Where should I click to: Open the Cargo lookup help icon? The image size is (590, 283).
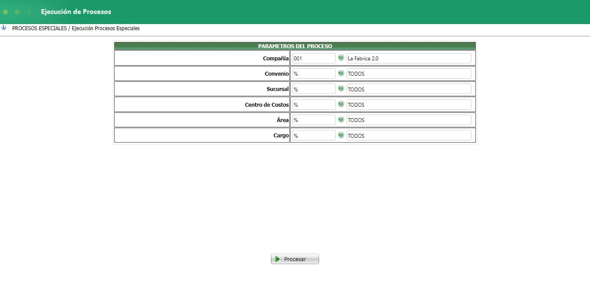341,135
